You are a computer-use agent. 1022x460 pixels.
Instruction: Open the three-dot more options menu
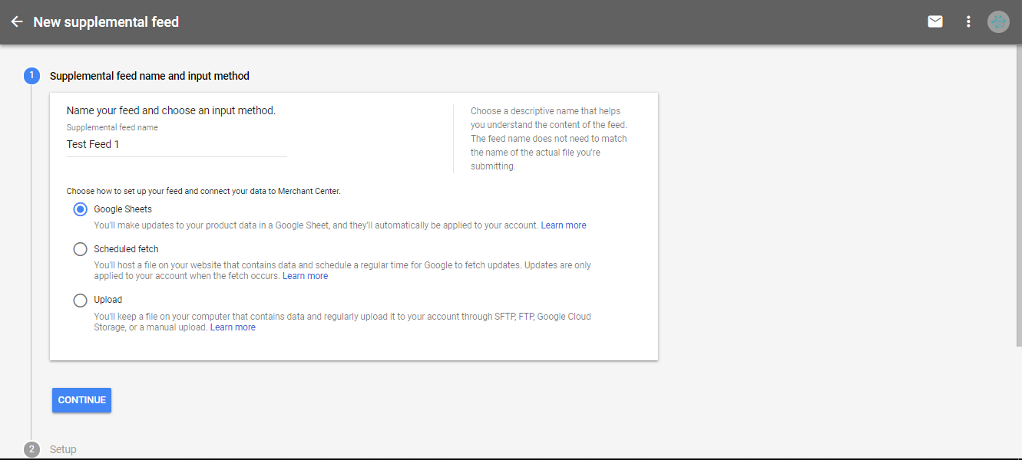click(968, 22)
